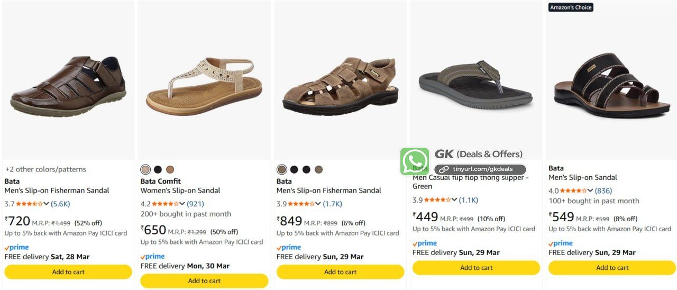Choose the black color swatch on Bata Comfit

(x=158, y=169)
